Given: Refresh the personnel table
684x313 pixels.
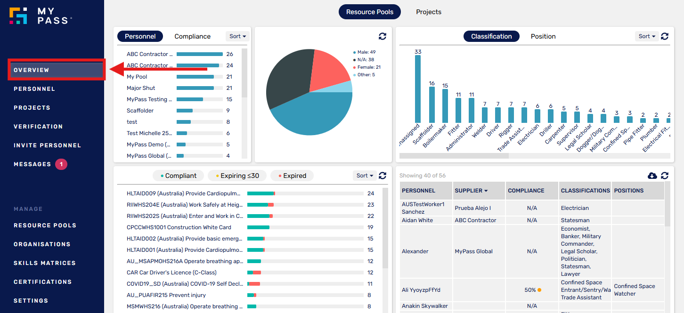Looking at the screenshot, I should pyautogui.click(x=665, y=176).
